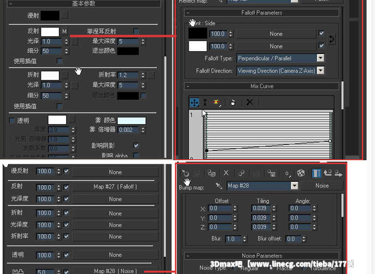Viewport: 375px width, 274px height.
Task: Toggle 使用插值 checkbox under 折射
Action: coord(60,106)
